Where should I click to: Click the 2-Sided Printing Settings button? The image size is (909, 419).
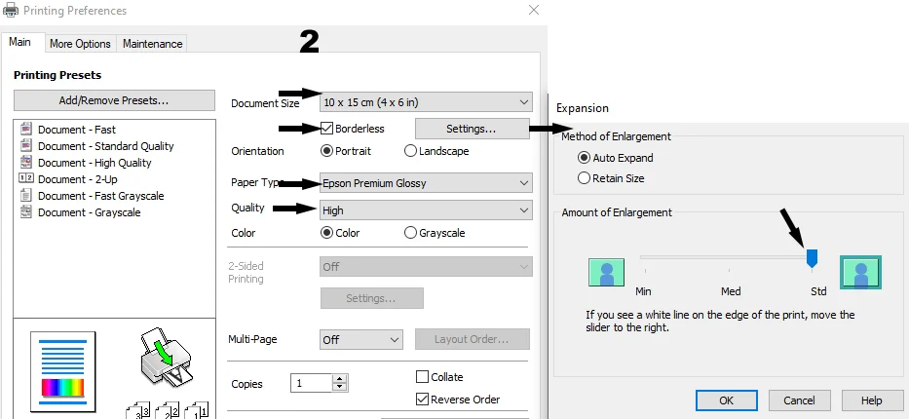click(x=371, y=298)
